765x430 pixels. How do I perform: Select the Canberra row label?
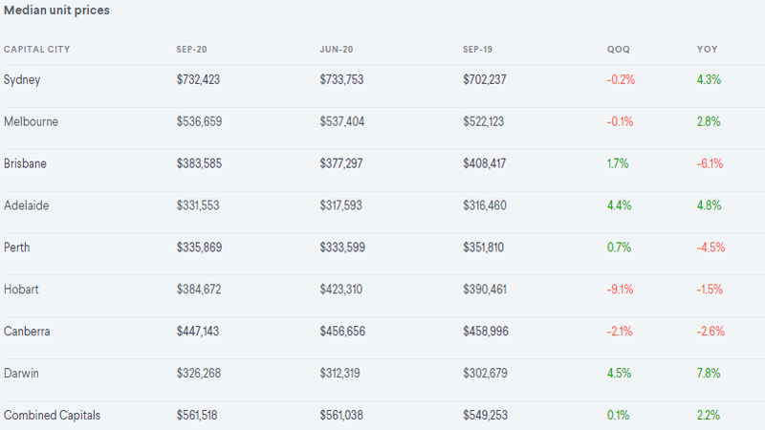[27, 331]
